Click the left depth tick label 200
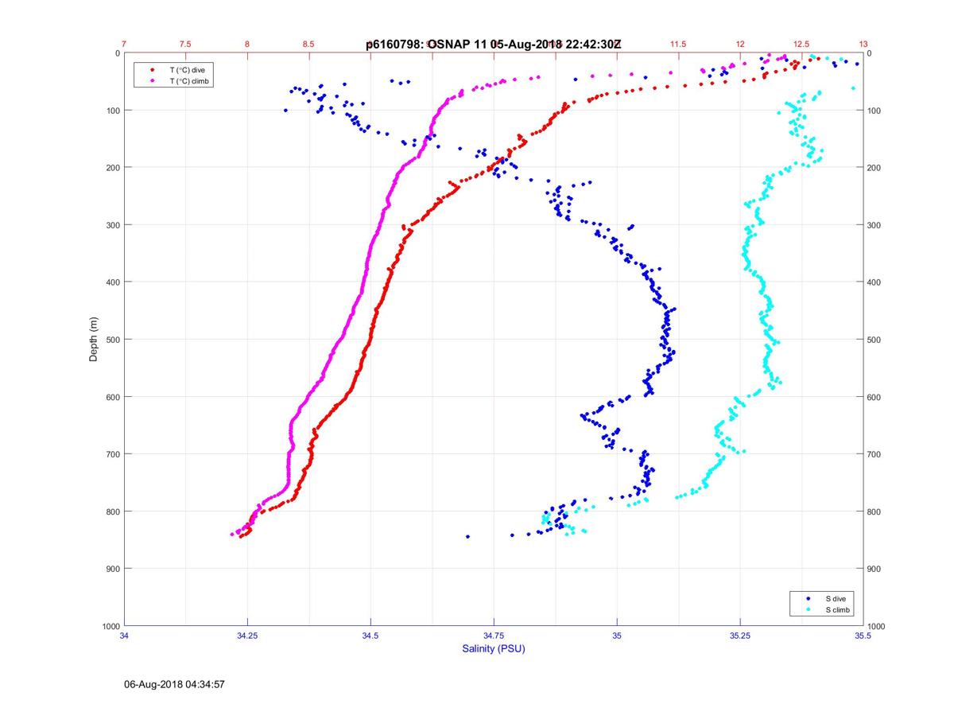This screenshot has height=704, width=954. click(x=112, y=167)
